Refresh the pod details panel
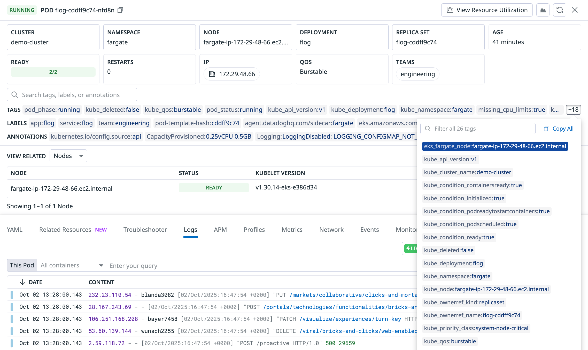This screenshot has width=588, height=350. coord(560,10)
